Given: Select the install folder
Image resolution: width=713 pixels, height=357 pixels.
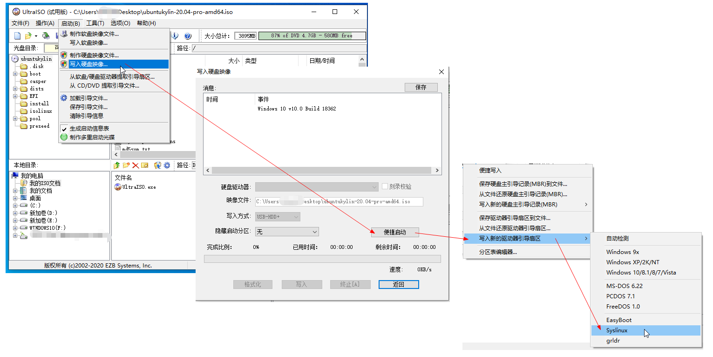Looking at the screenshot, I should [x=35, y=103].
